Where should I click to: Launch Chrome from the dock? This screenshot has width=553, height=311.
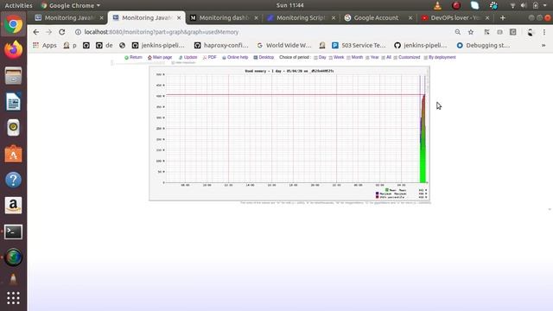pos(14,24)
